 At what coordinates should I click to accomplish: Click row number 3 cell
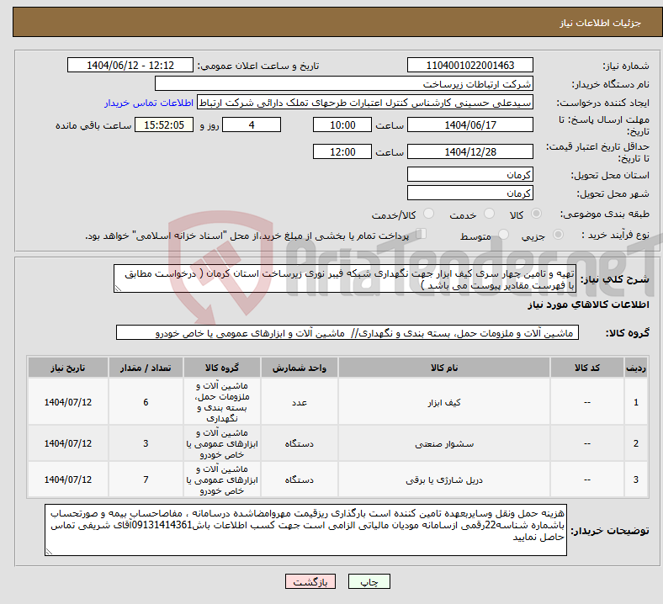point(635,479)
